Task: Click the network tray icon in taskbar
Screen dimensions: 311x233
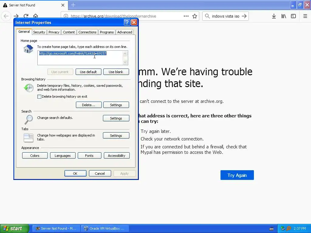Action: tap(283, 228)
